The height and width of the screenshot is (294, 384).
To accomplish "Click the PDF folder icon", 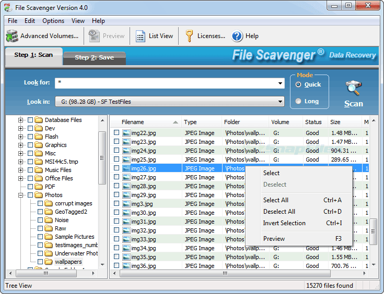I will point(39,187).
